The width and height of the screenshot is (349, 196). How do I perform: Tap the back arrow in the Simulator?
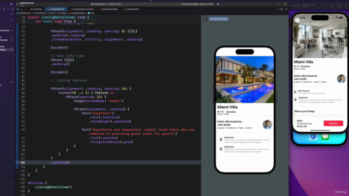pyautogui.click(x=297, y=20)
